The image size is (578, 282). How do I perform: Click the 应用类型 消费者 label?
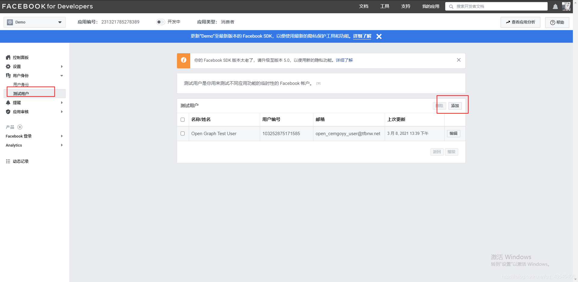216,22
